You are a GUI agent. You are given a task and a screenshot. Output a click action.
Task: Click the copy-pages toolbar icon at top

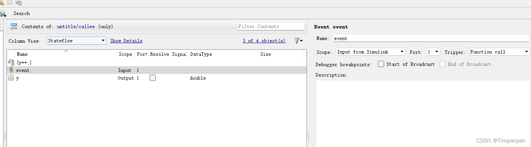pyautogui.click(x=19, y=2)
